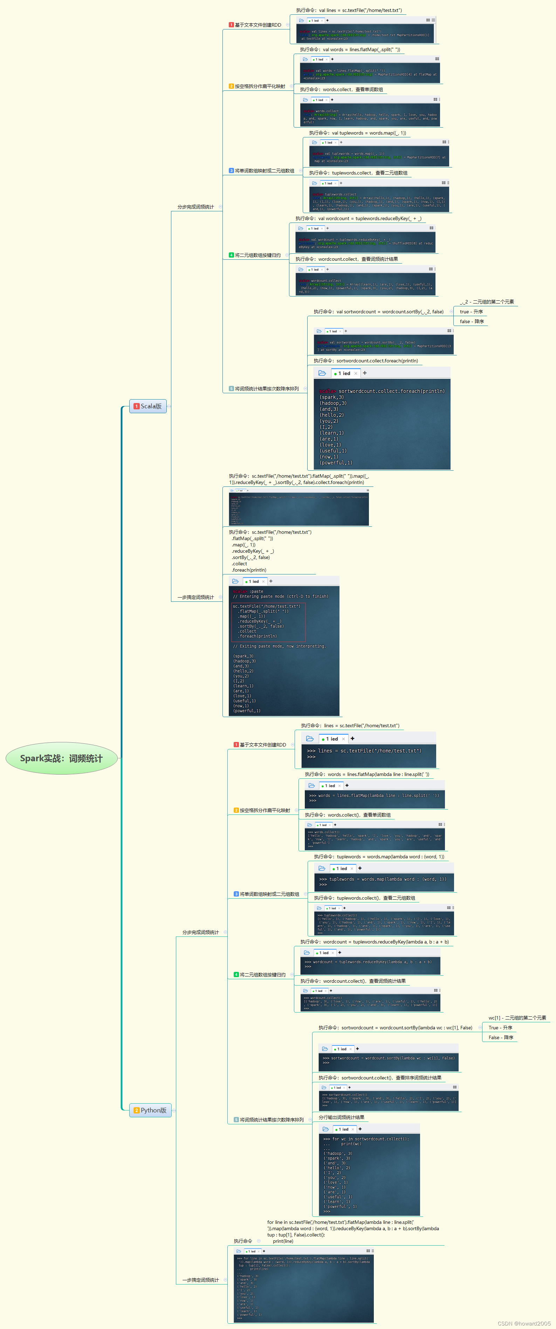Select Python node 分行输出词频统计结果
This screenshot has width=556, height=1329.
pos(342,1117)
